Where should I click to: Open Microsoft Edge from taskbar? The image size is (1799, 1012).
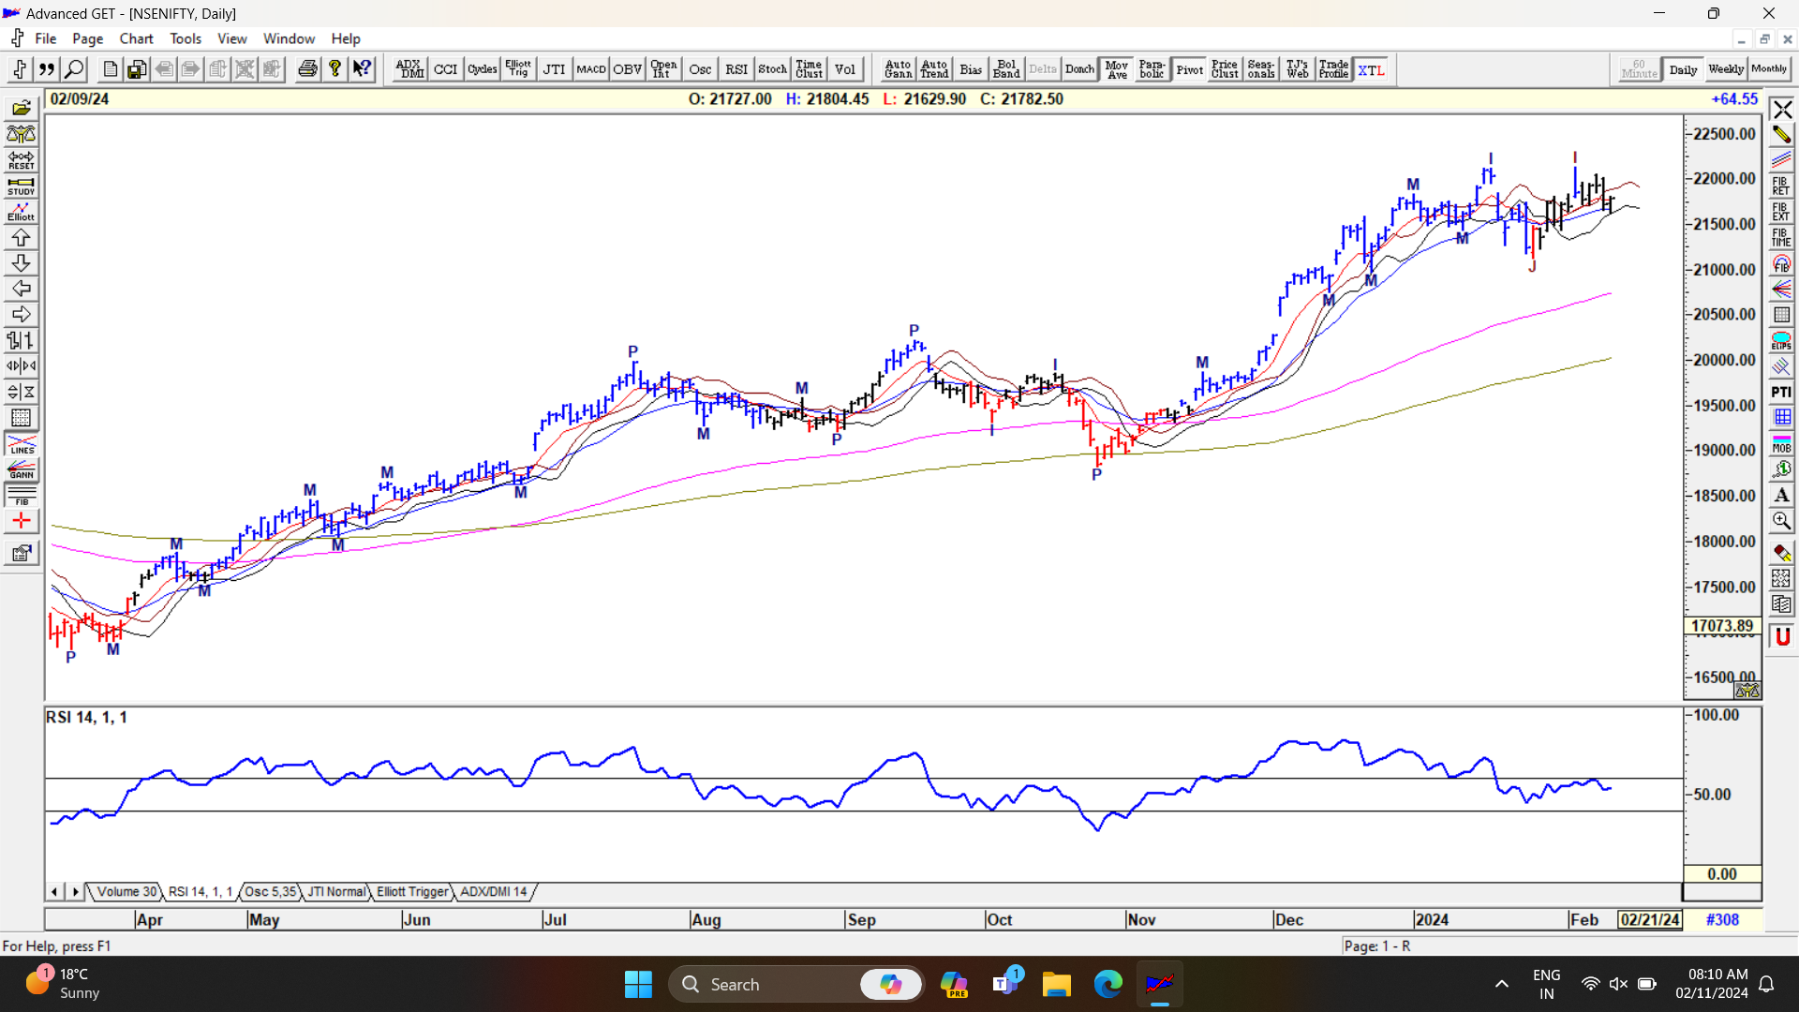[1108, 984]
